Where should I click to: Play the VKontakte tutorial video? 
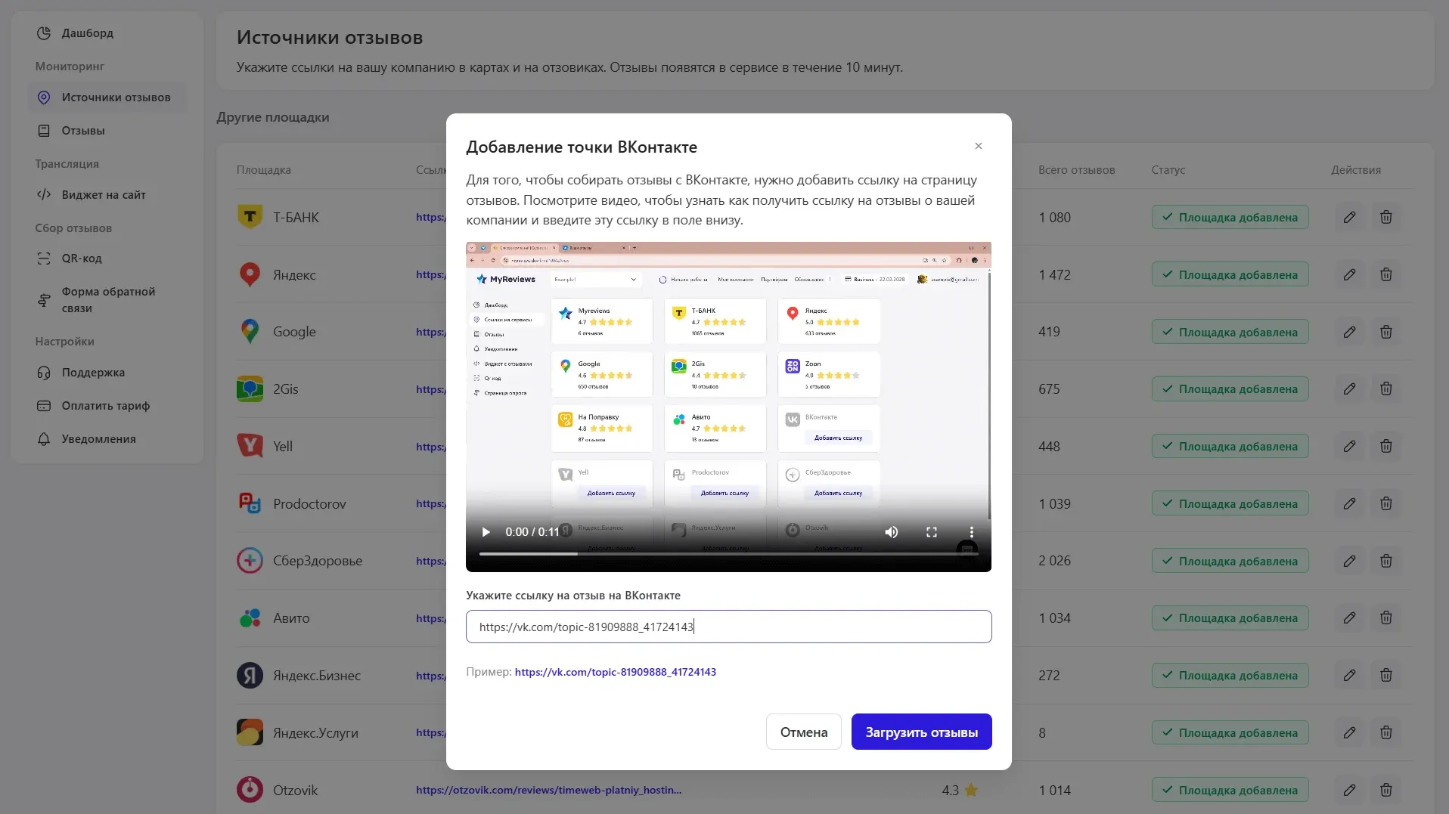(486, 532)
